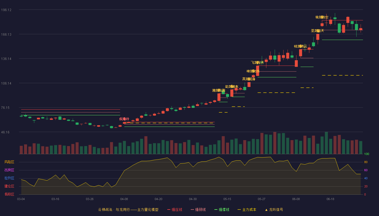379x216 pixels.
Task: Click the orange 80 indicator scale value
Action: click(366, 162)
